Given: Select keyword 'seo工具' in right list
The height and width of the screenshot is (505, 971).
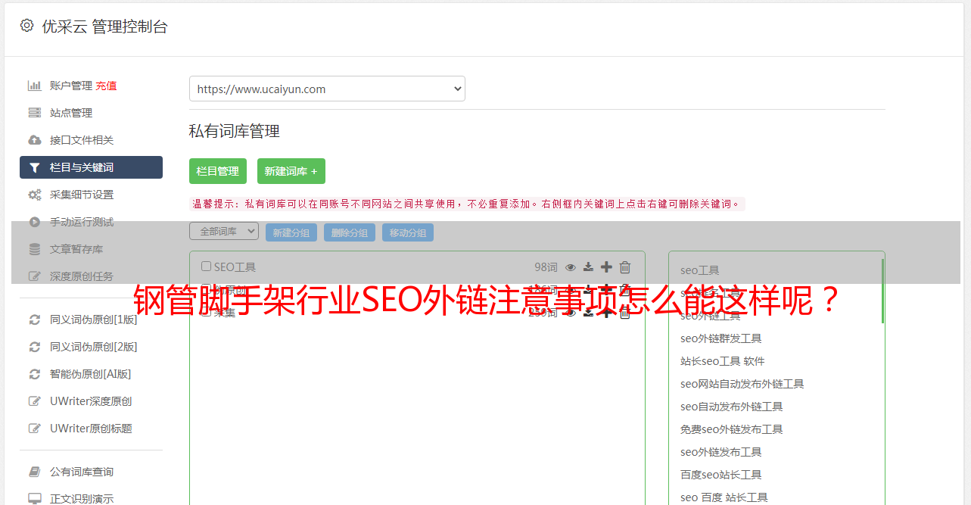Looking at the screenshot, I should tap(700, 270).
